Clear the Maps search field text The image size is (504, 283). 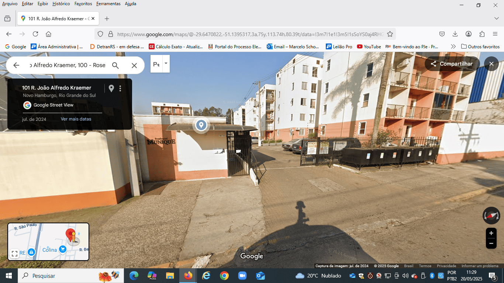coord(134,65)
